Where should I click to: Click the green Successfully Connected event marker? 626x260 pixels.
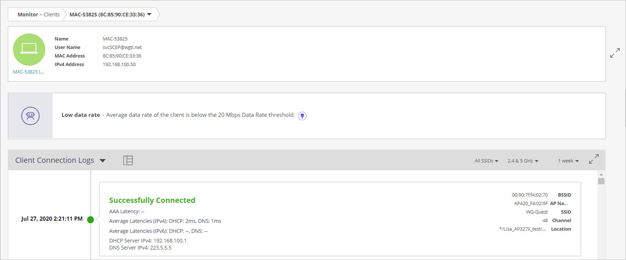tap(90, 219)
